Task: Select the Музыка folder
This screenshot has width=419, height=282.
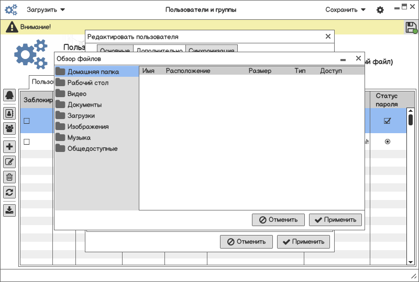Action: click(x=97, y=137)
